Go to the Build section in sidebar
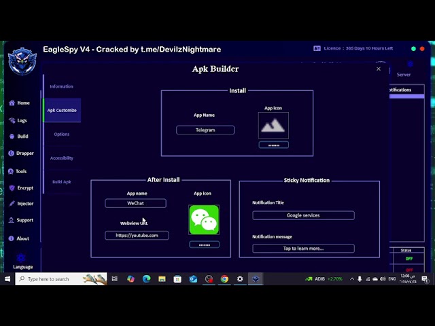Image resolution: width=435 pixels, height=326 pixels. 18,137
